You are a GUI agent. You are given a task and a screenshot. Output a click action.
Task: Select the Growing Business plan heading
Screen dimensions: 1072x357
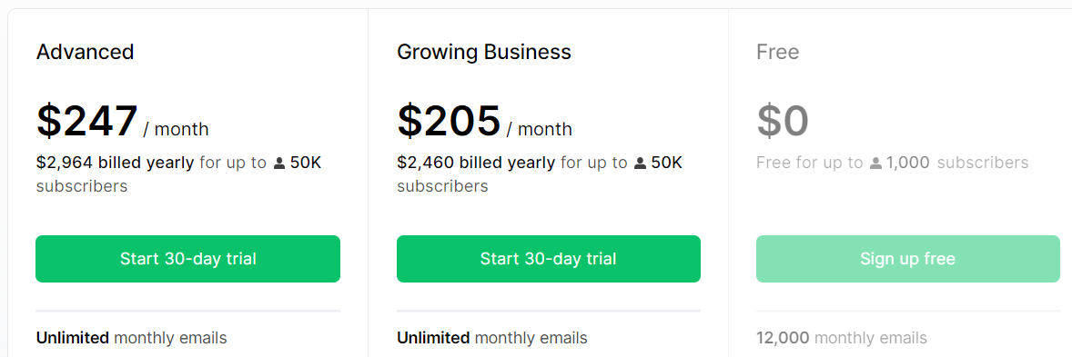point(484,52)
